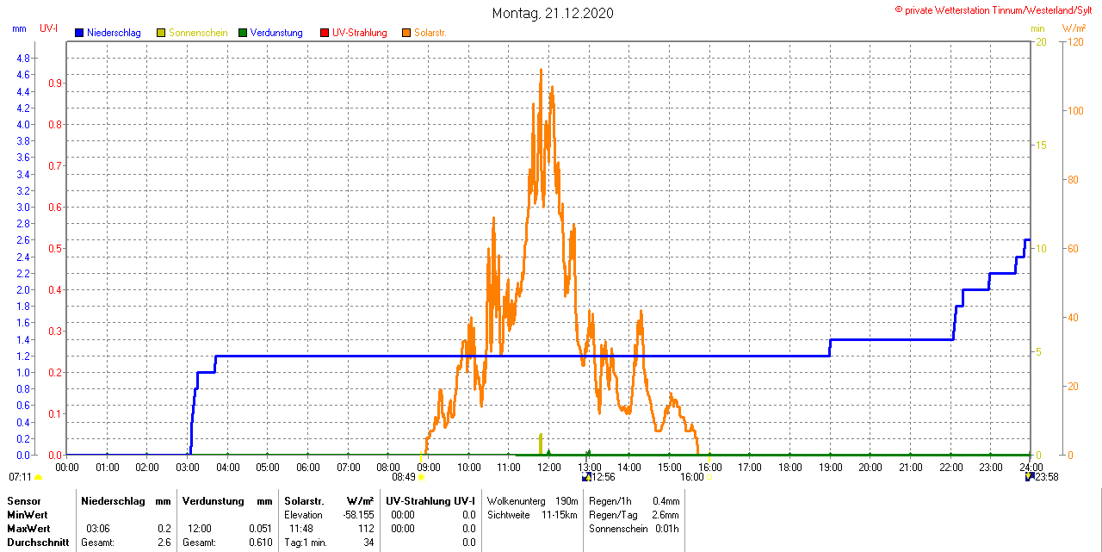Click the Niederschlag column header in table
The height and width of the screenshot is (552, 1102).
pyautogui.click(x=112, y=500)
